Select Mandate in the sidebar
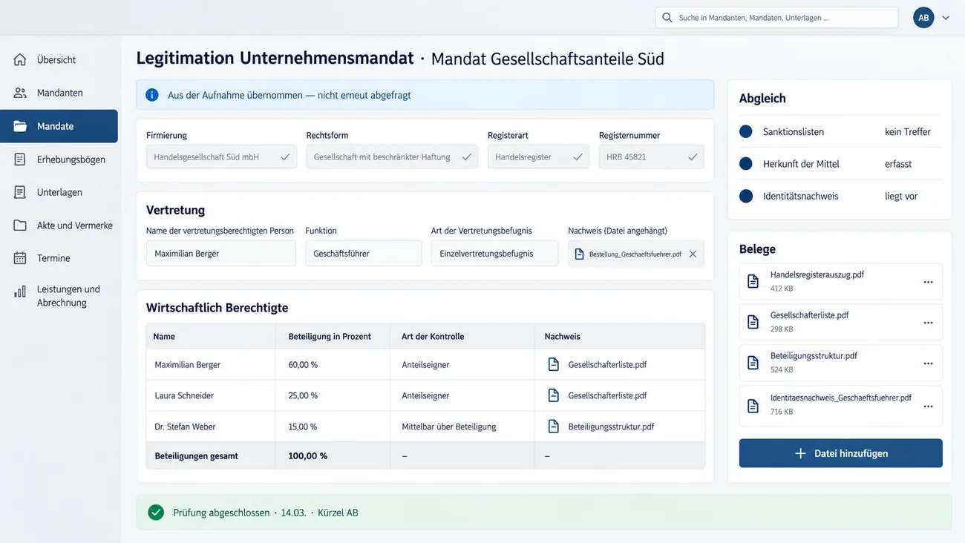The image size is (965, 543). coord(59,126)
